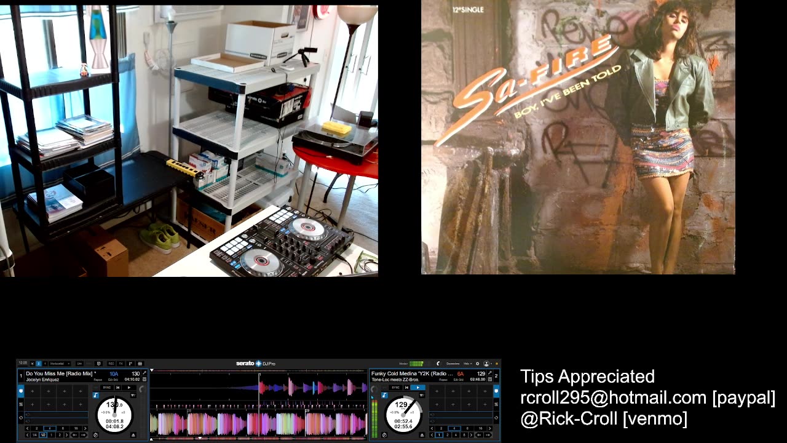Show larger loop sizes on deck 2
The height and width of the screenshot is (443, 787).
[490, 428]
